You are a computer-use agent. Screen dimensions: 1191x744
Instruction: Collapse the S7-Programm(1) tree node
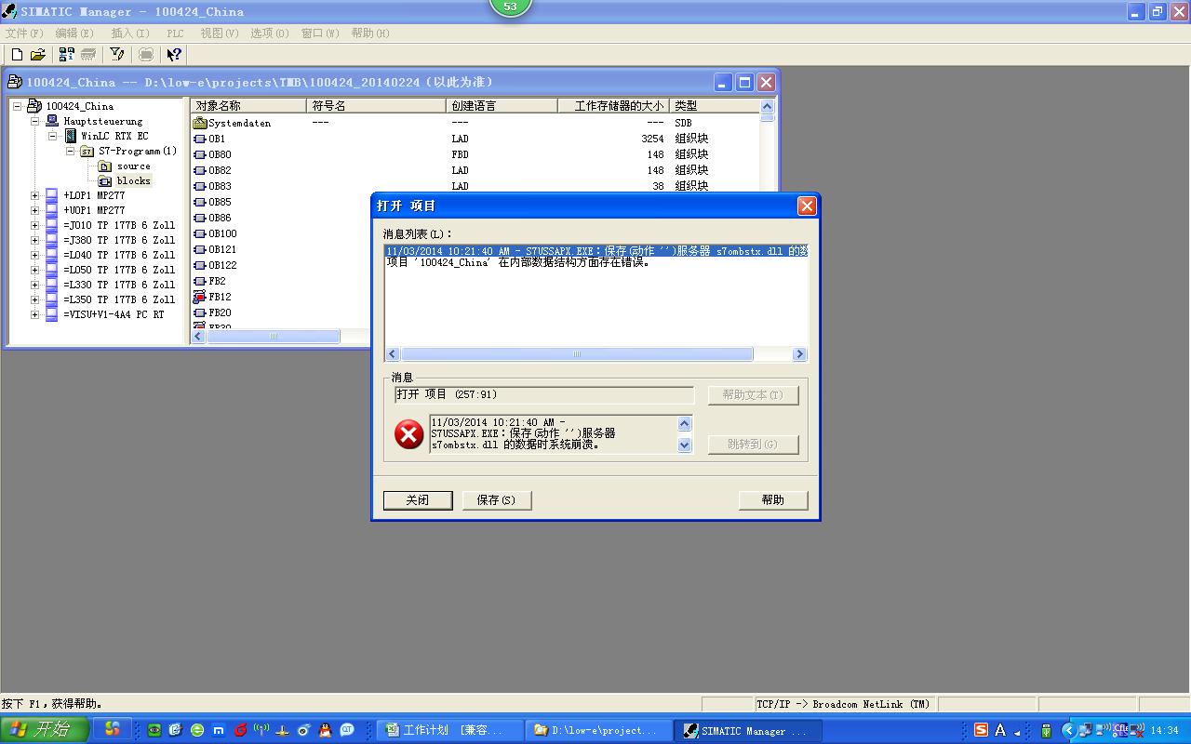(x=70, y=151)
